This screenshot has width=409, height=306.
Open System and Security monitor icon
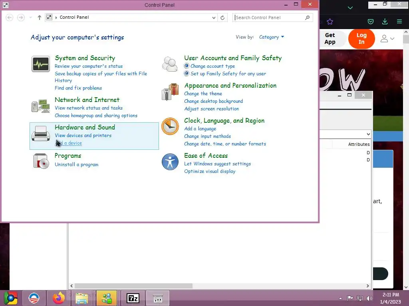pos(41,64)
